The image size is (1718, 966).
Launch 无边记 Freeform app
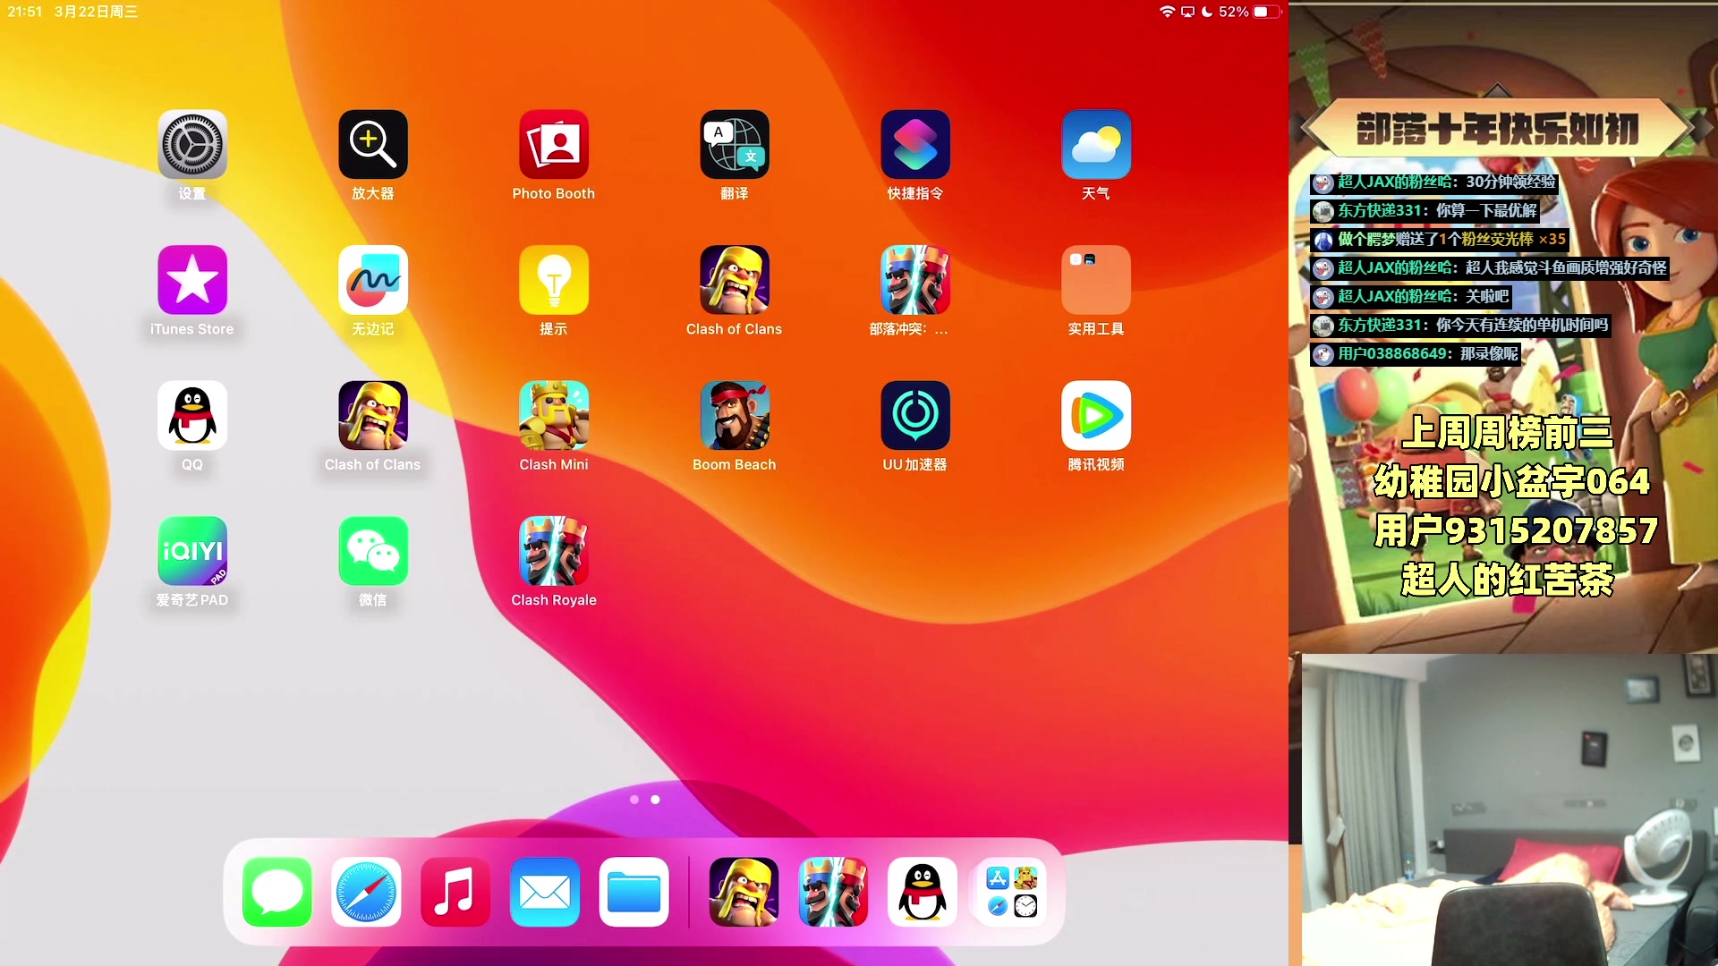click(x=373, y=280)
